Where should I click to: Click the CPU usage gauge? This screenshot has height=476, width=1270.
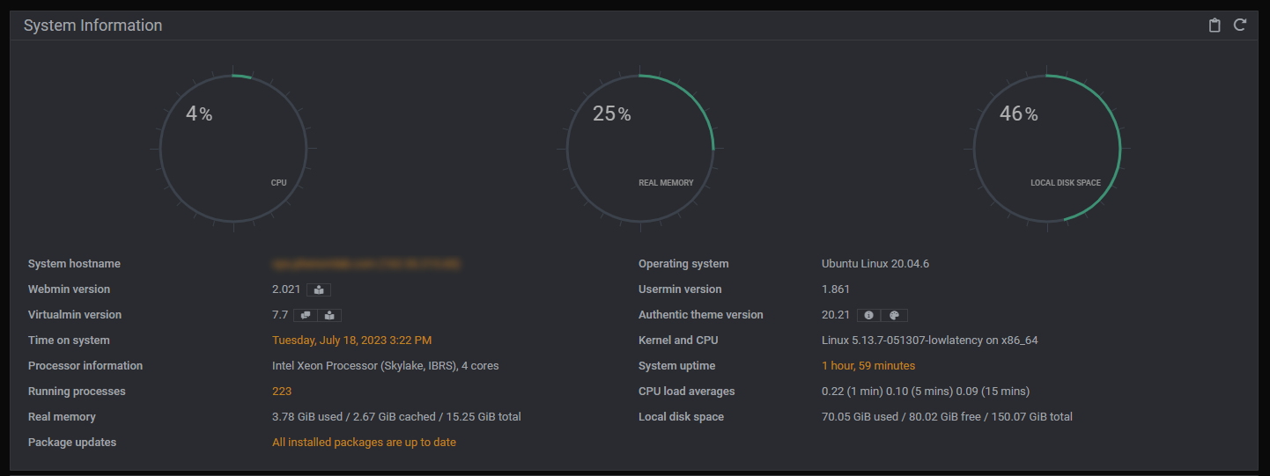click(233, 149)
